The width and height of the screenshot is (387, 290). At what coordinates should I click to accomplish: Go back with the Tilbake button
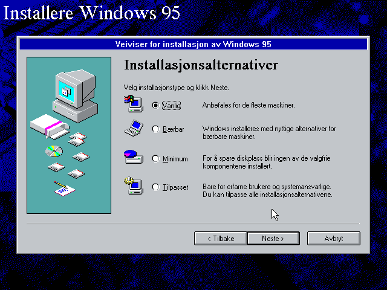[220, 238]
